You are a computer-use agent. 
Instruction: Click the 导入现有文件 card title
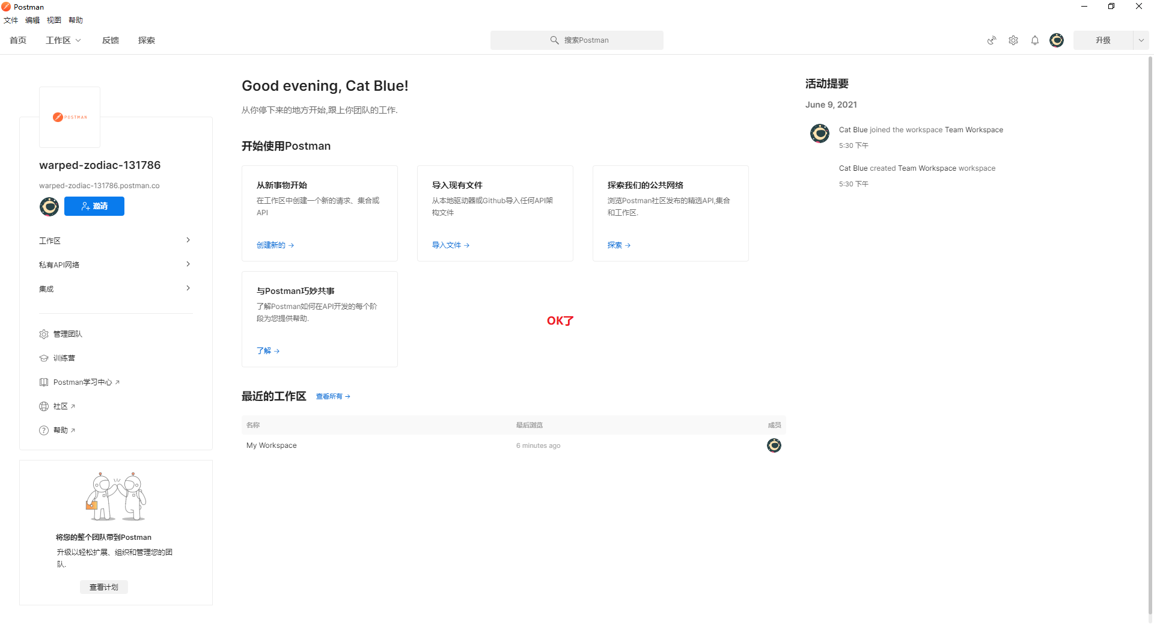click(x=457, y=185)
